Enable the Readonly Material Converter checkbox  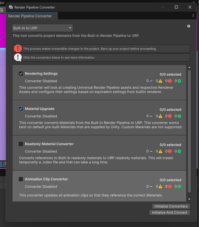[21, 144]
